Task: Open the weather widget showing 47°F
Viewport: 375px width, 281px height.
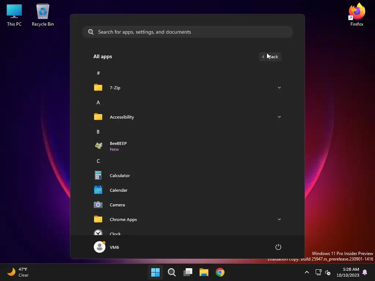Action: point(18,272)
